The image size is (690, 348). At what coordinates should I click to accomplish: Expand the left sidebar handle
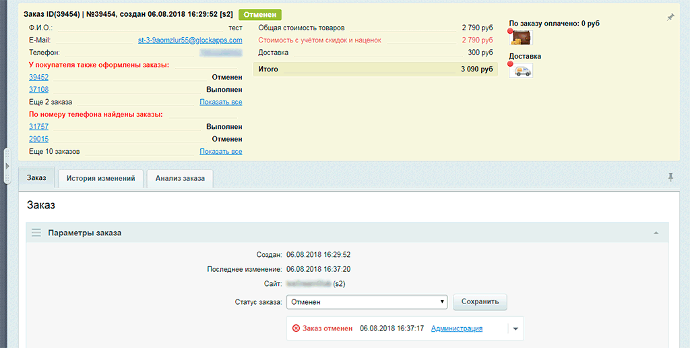(7, 166)
